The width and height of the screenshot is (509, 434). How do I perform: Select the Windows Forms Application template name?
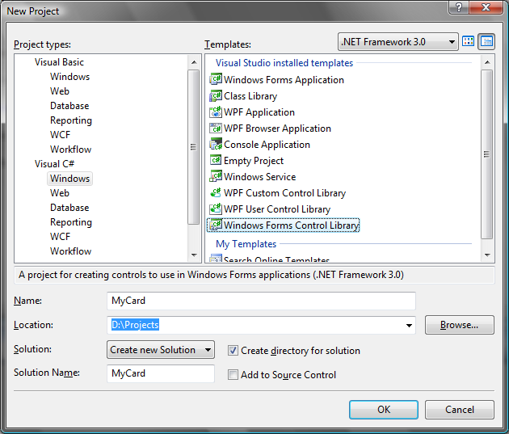click(284, 80)
